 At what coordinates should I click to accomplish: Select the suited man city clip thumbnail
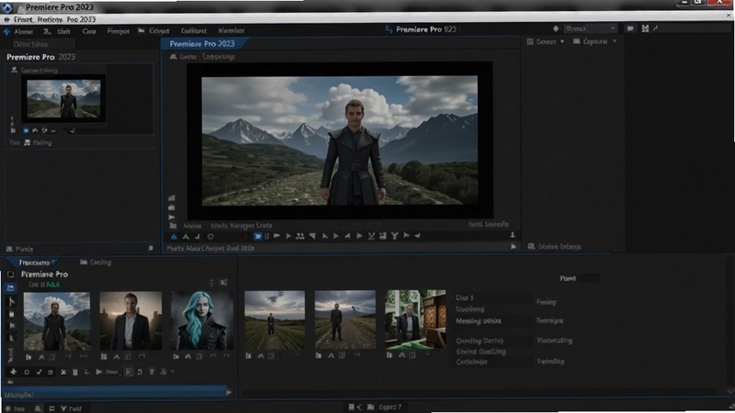pyautogui.click(x=130, y=320)
